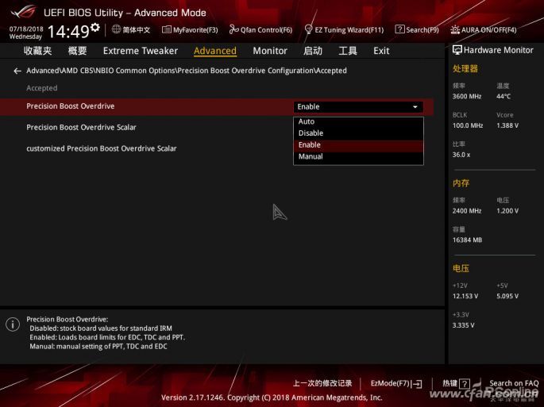Switch to 启动 tab
Viewport: 544px width, 407px height.
coord(313,51)
